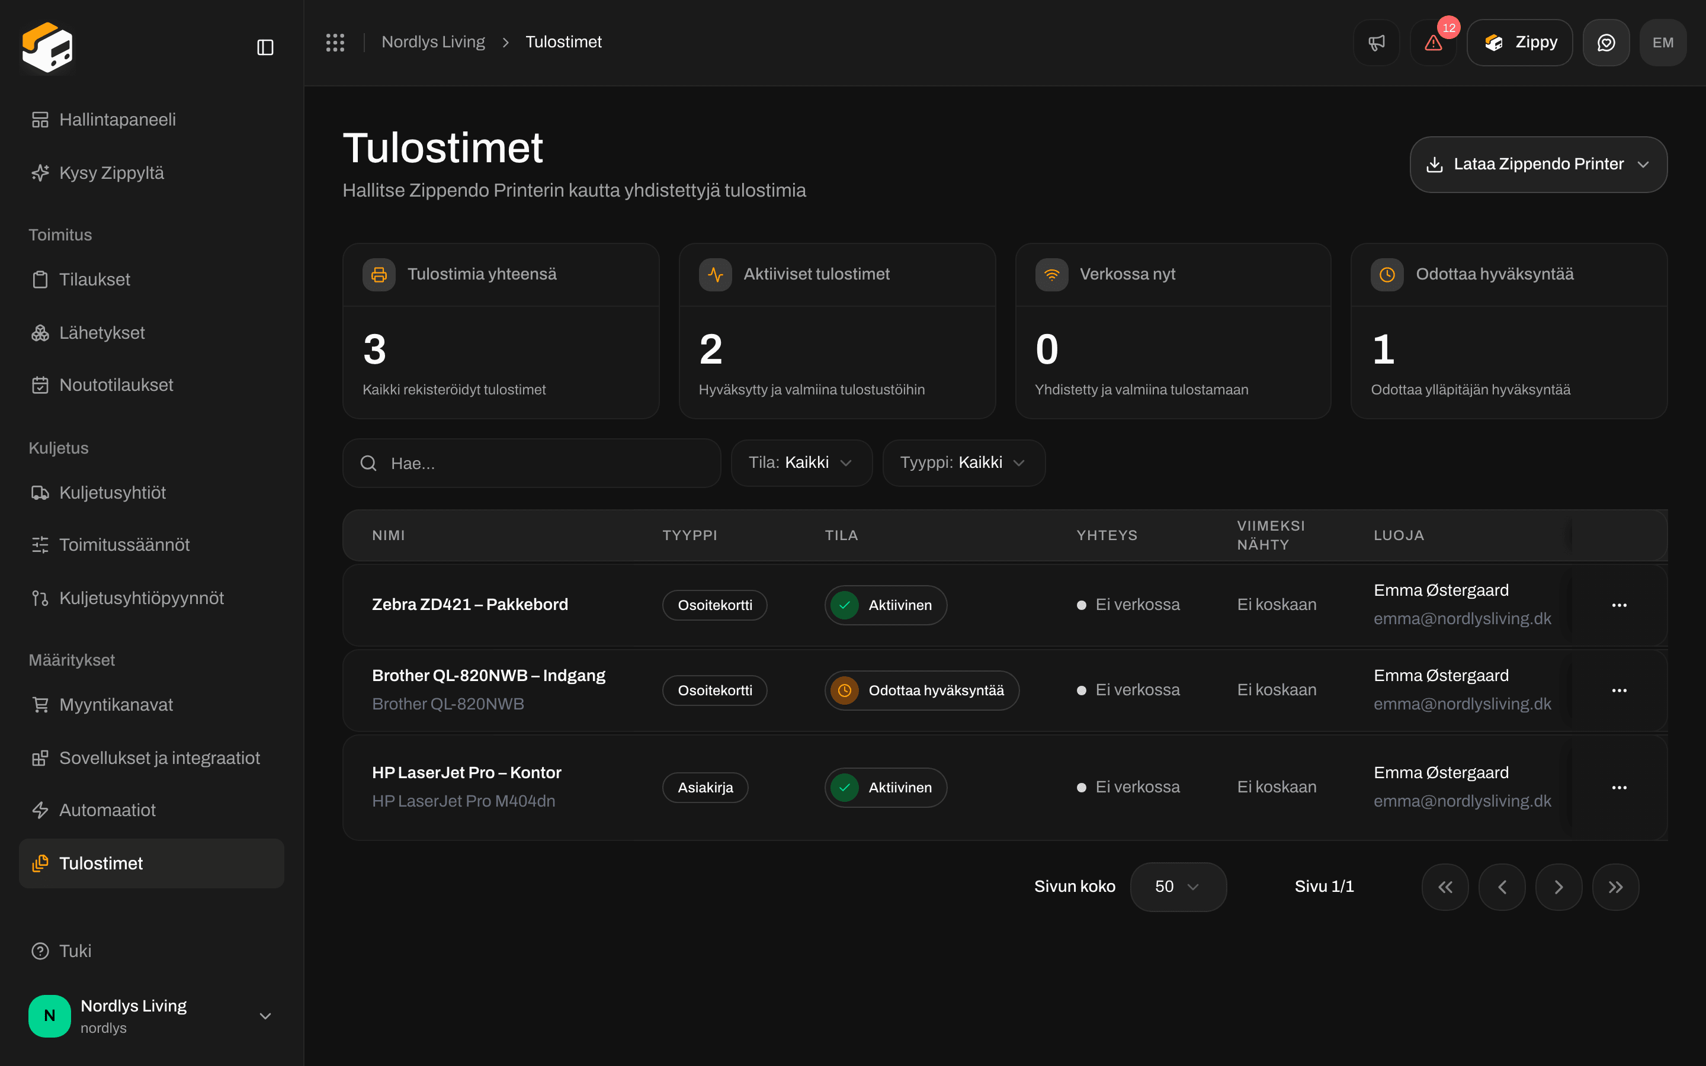Click the Odottaa hyväksyntää stats card
Screen dimensions: 1706x1066
pyautogui.click(x=1509, y=332)
